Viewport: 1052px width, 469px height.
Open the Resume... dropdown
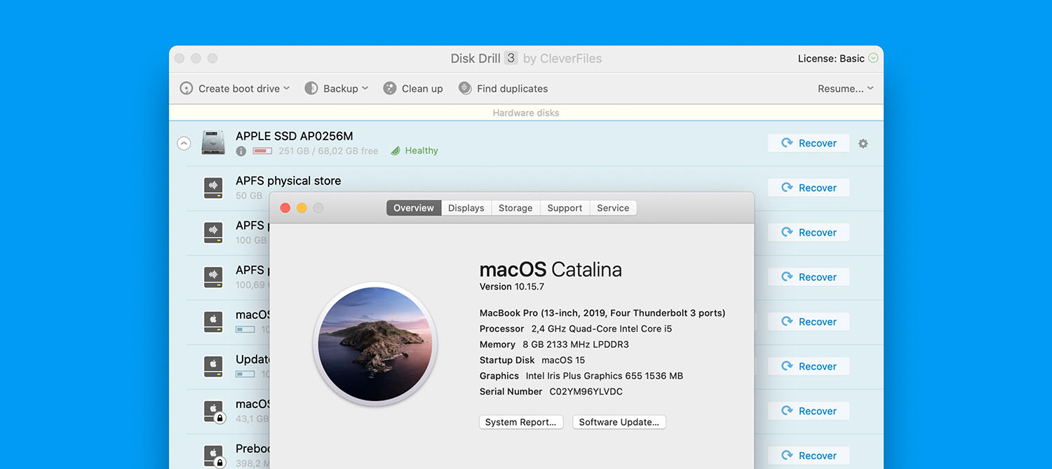(x=845, y=88)
